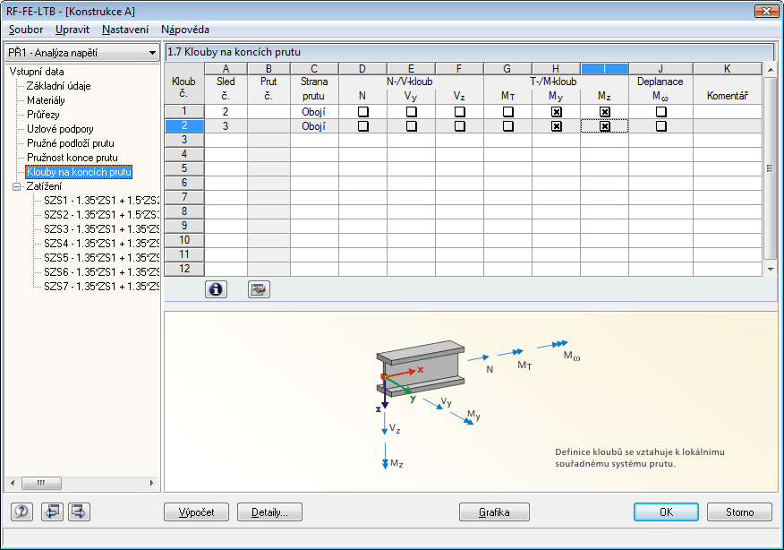Select Průřezy in tree
784x550 pixels.
pyautogui.click(x=43, y=115)
